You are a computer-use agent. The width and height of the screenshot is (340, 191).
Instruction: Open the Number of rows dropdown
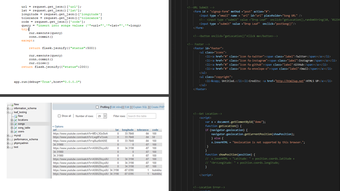click(x=102, y=116)
